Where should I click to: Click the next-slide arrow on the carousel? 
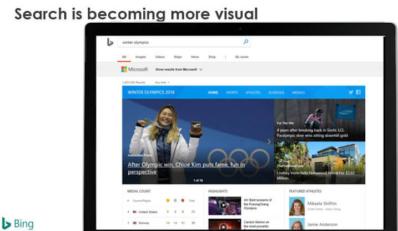click(269, 142)
